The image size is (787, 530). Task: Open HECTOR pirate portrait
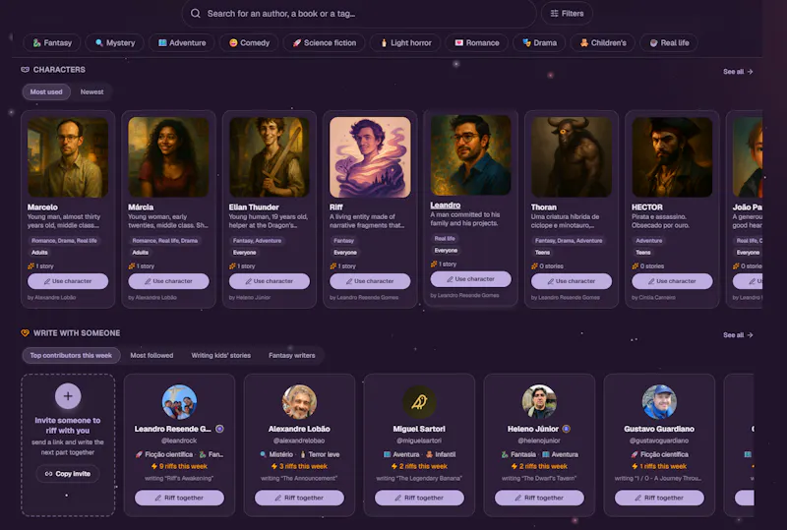coord(672,157)
